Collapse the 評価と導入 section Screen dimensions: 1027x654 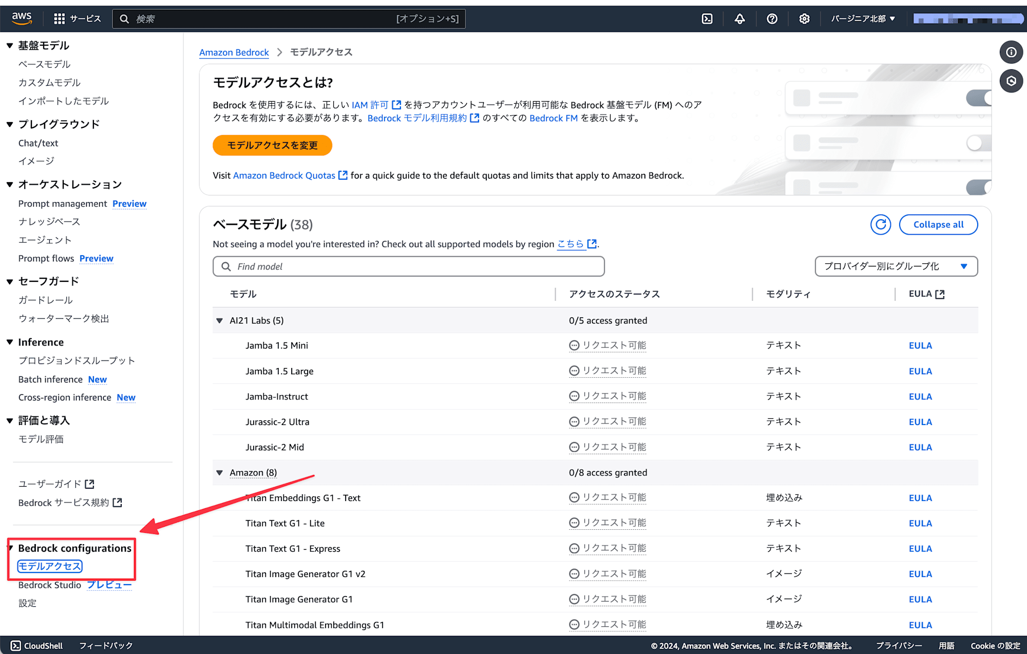[9, 420]
